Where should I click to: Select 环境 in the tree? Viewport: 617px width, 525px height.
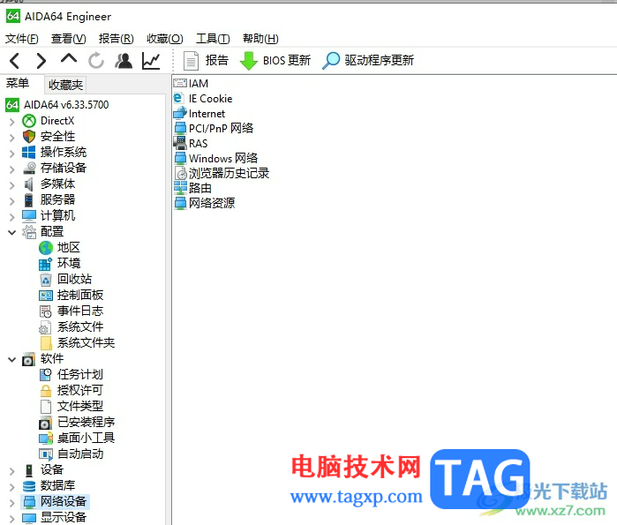point(69,264)
